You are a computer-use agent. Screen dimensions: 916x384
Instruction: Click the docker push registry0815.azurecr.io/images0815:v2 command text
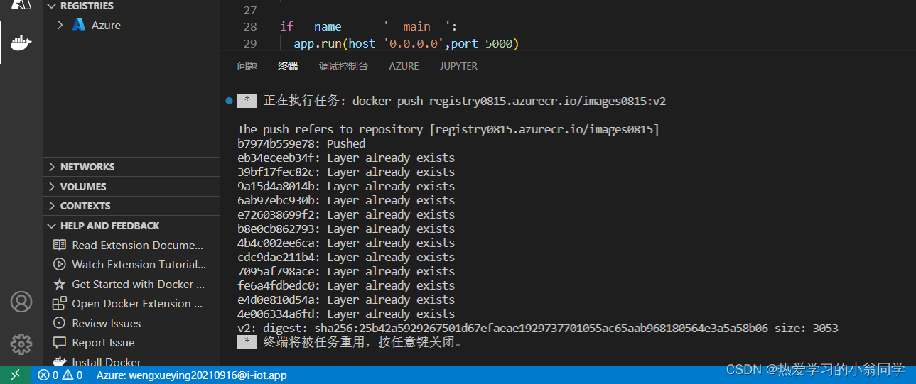click(509, 101)
